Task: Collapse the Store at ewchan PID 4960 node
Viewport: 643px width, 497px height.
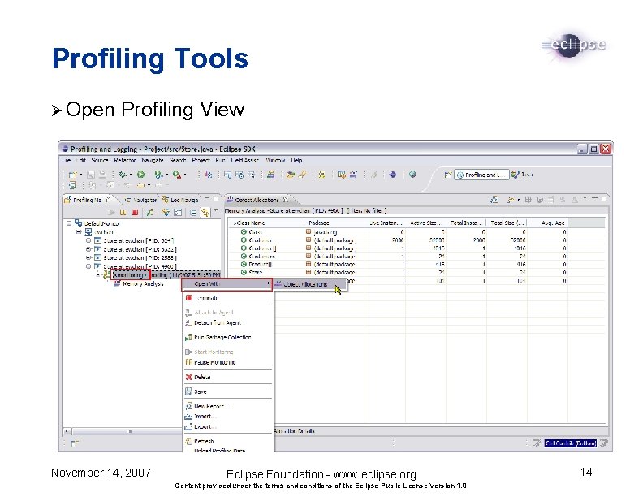Action: point(88,266)
